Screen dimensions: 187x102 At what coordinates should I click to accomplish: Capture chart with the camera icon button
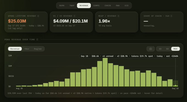151,49
